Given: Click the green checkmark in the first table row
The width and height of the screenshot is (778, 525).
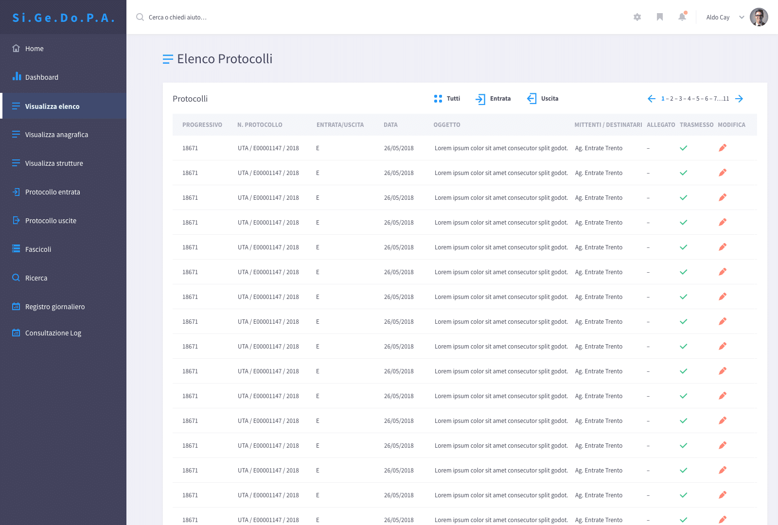Looking at the screenshot, I should (x=683, y=148).
